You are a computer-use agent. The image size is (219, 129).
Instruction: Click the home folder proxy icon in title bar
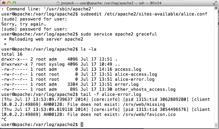point(58,3)
